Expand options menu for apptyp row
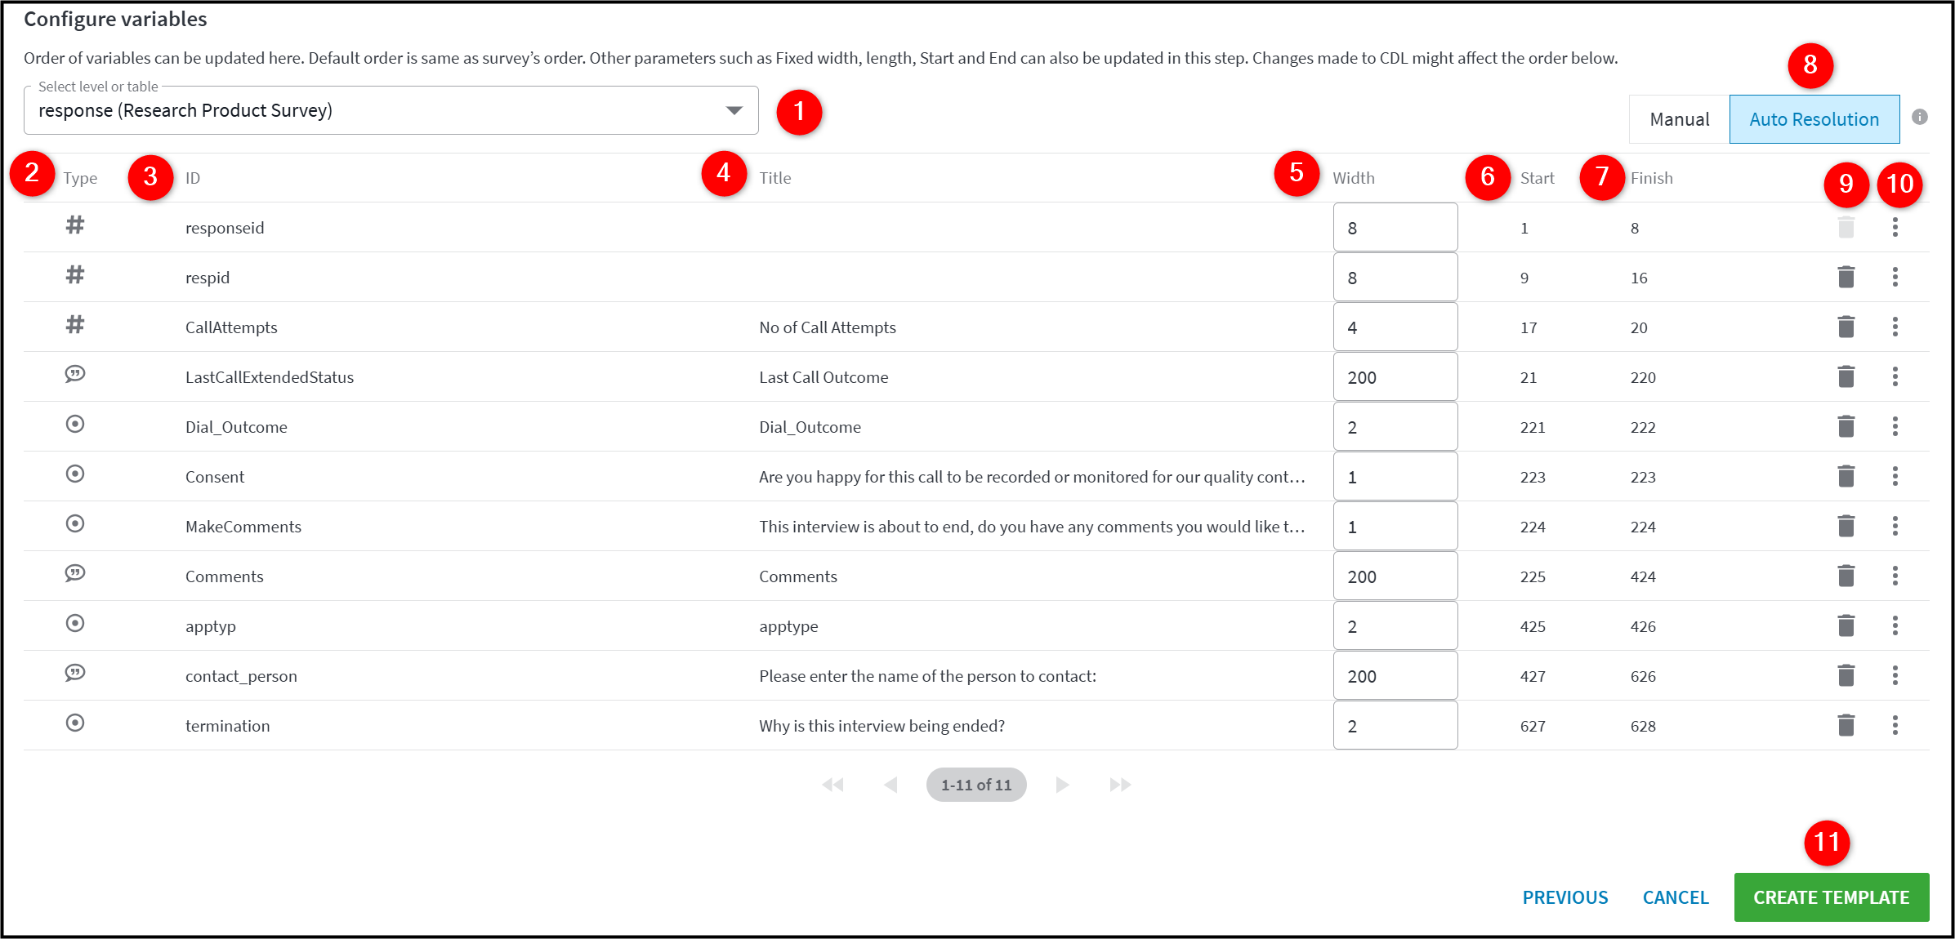The height and width of the screenshot is (939, 1955). pos(1895,625)
